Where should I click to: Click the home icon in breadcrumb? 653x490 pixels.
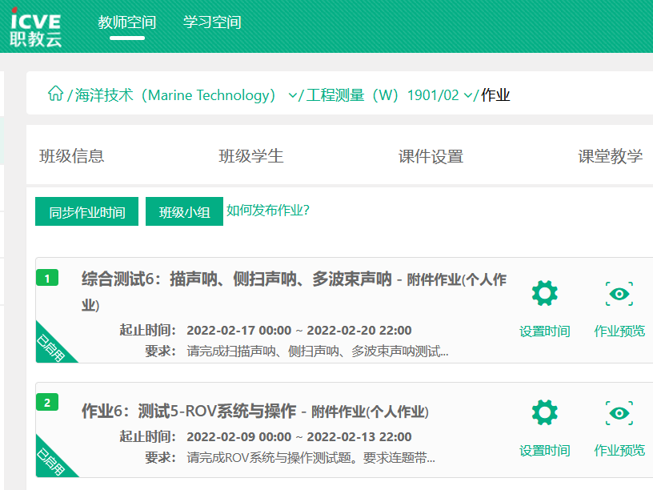[x=55, y=94]
